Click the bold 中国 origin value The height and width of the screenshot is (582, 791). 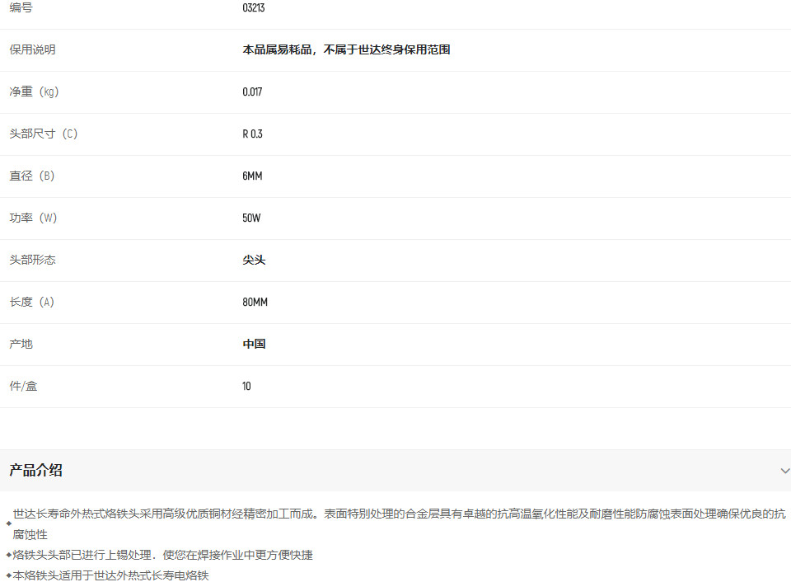pyautogui.click(x=254, y=344)
